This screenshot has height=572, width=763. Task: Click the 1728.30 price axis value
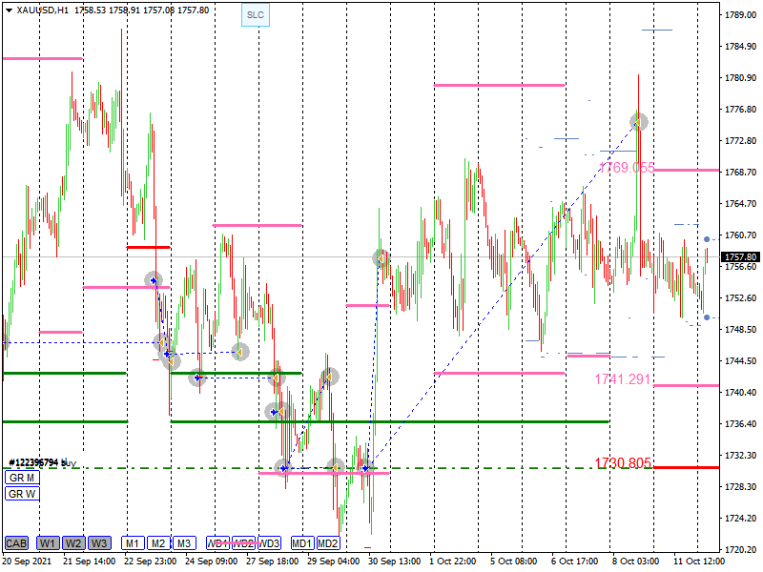[741, 486]
